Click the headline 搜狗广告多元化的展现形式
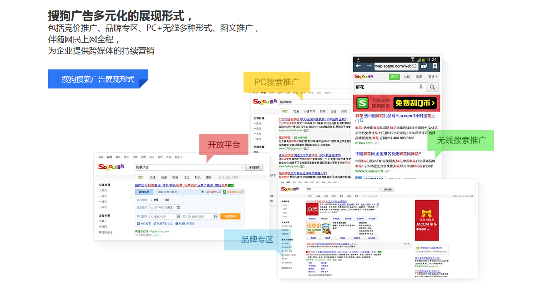Viewport: 546px width, 289px height. tap(121, 15)
